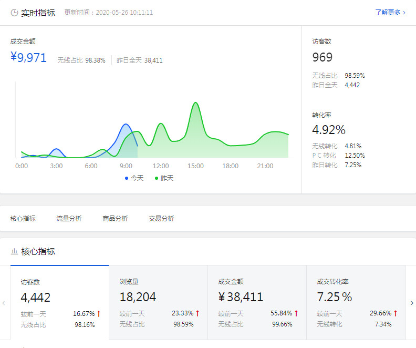Toggle the 今天 series in chart legend
Viewport: 416px width, 348px height.
coord(134,178)
